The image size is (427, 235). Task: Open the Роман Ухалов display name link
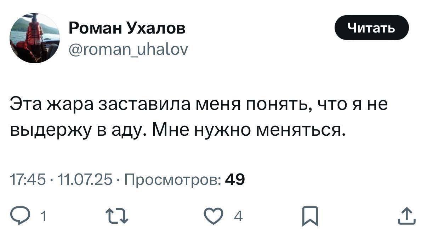[127, 28]
